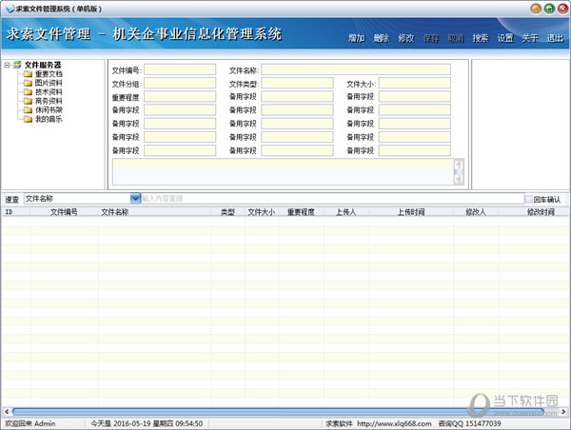The image size is (571, 430).
Task: Click 增加 in the top menu
Action: click(357, 38)
